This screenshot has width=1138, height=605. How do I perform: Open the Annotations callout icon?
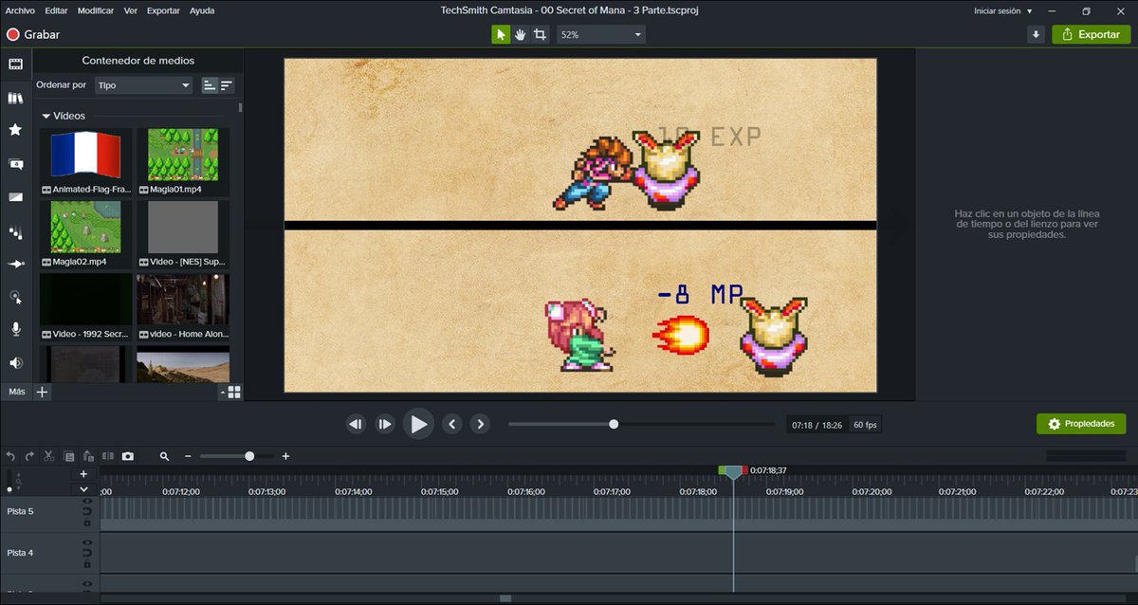pyautogui.click(x=15, y=164)
